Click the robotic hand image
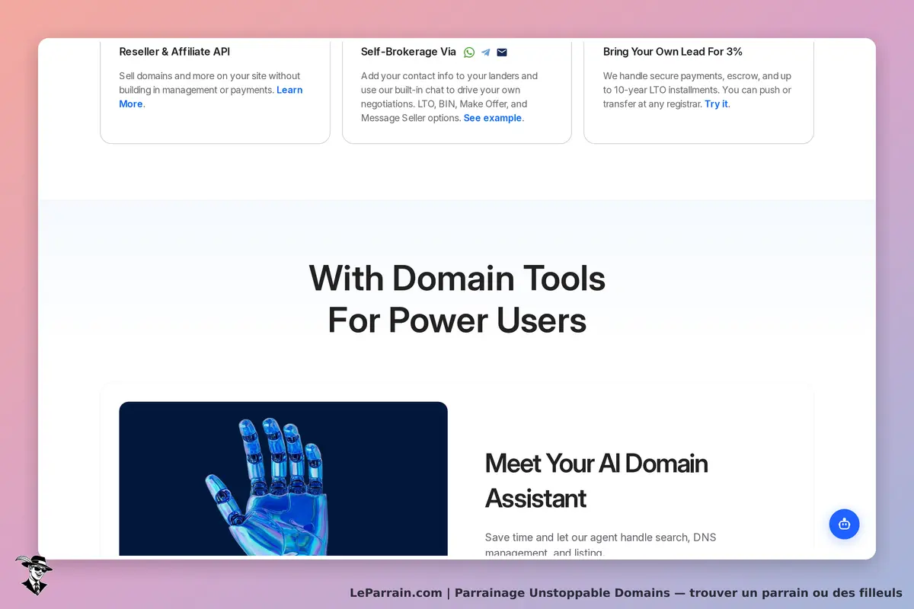The height and width of the screenshot is (609, 914). tap(283, 479)
